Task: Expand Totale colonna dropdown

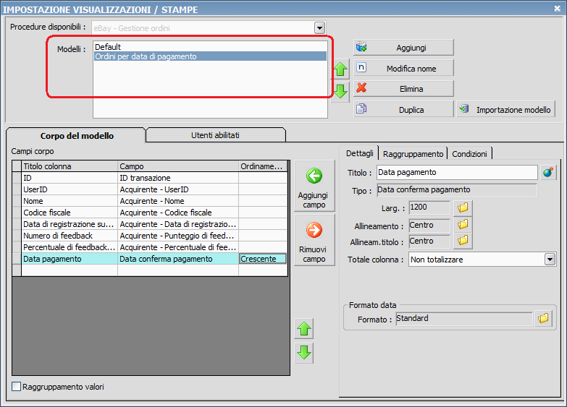Action: 550,260
